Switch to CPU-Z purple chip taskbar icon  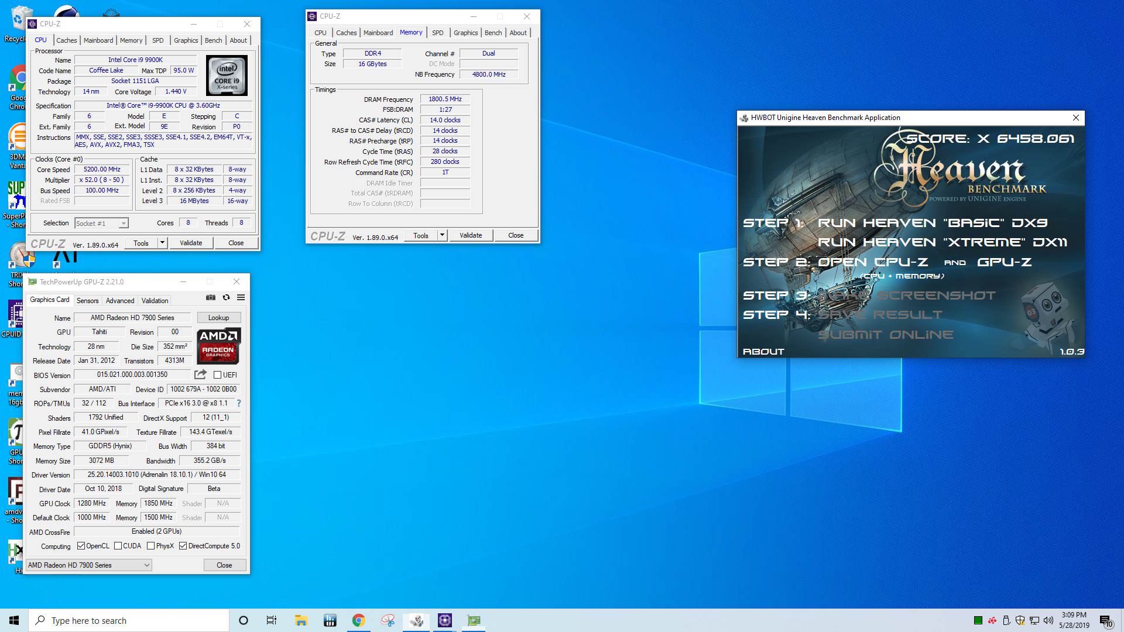pyautogui.click(x=445, y=620)
